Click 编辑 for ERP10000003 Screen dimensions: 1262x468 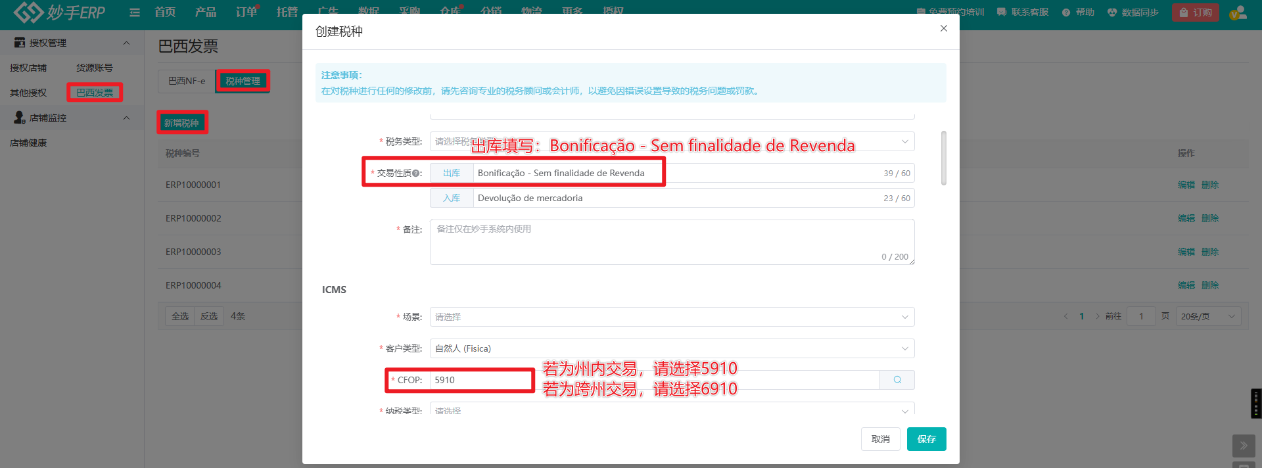pyautogui.click(x=1186, y=252)
